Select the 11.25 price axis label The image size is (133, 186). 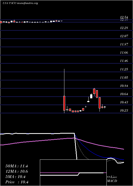point(124,69)
